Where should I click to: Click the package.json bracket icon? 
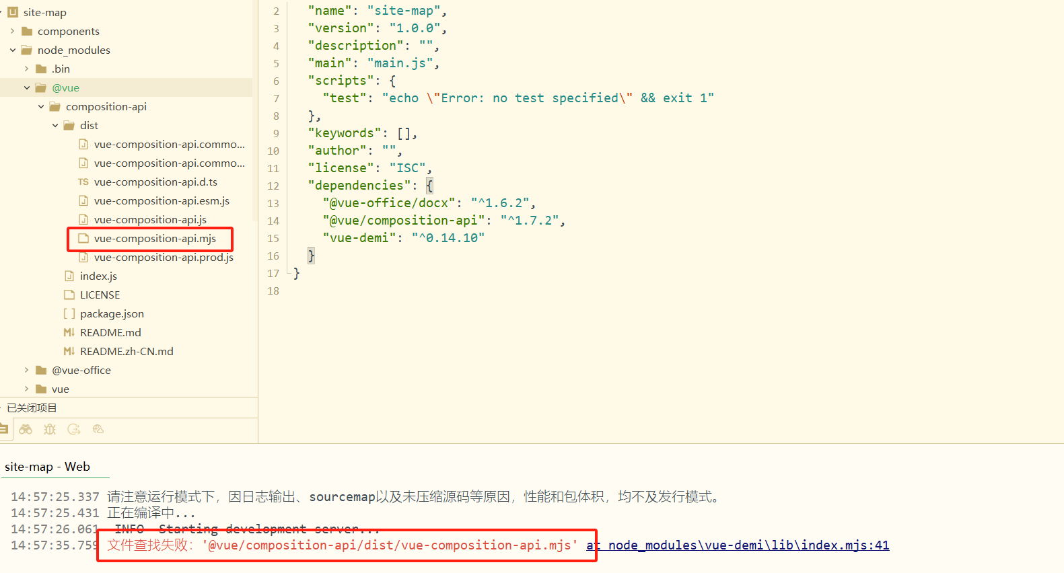coord(69,313)
